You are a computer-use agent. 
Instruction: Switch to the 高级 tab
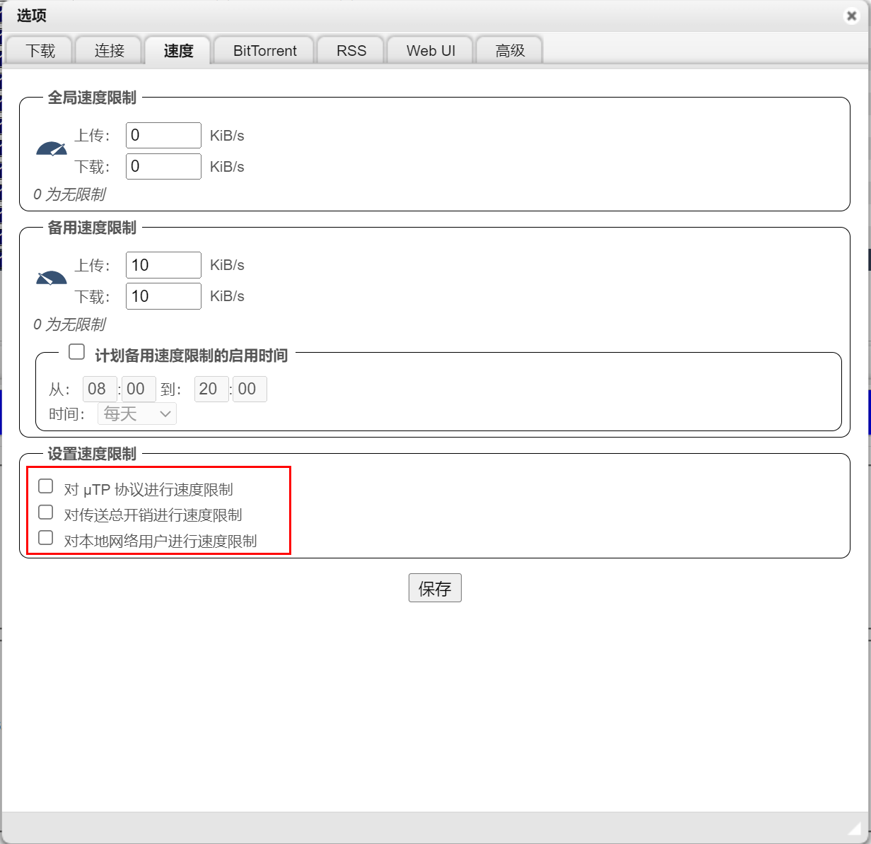510,51
